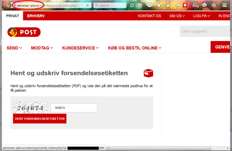The image size is (232, 151).
Task: Click the address bar URL
Action: point(47,5)
